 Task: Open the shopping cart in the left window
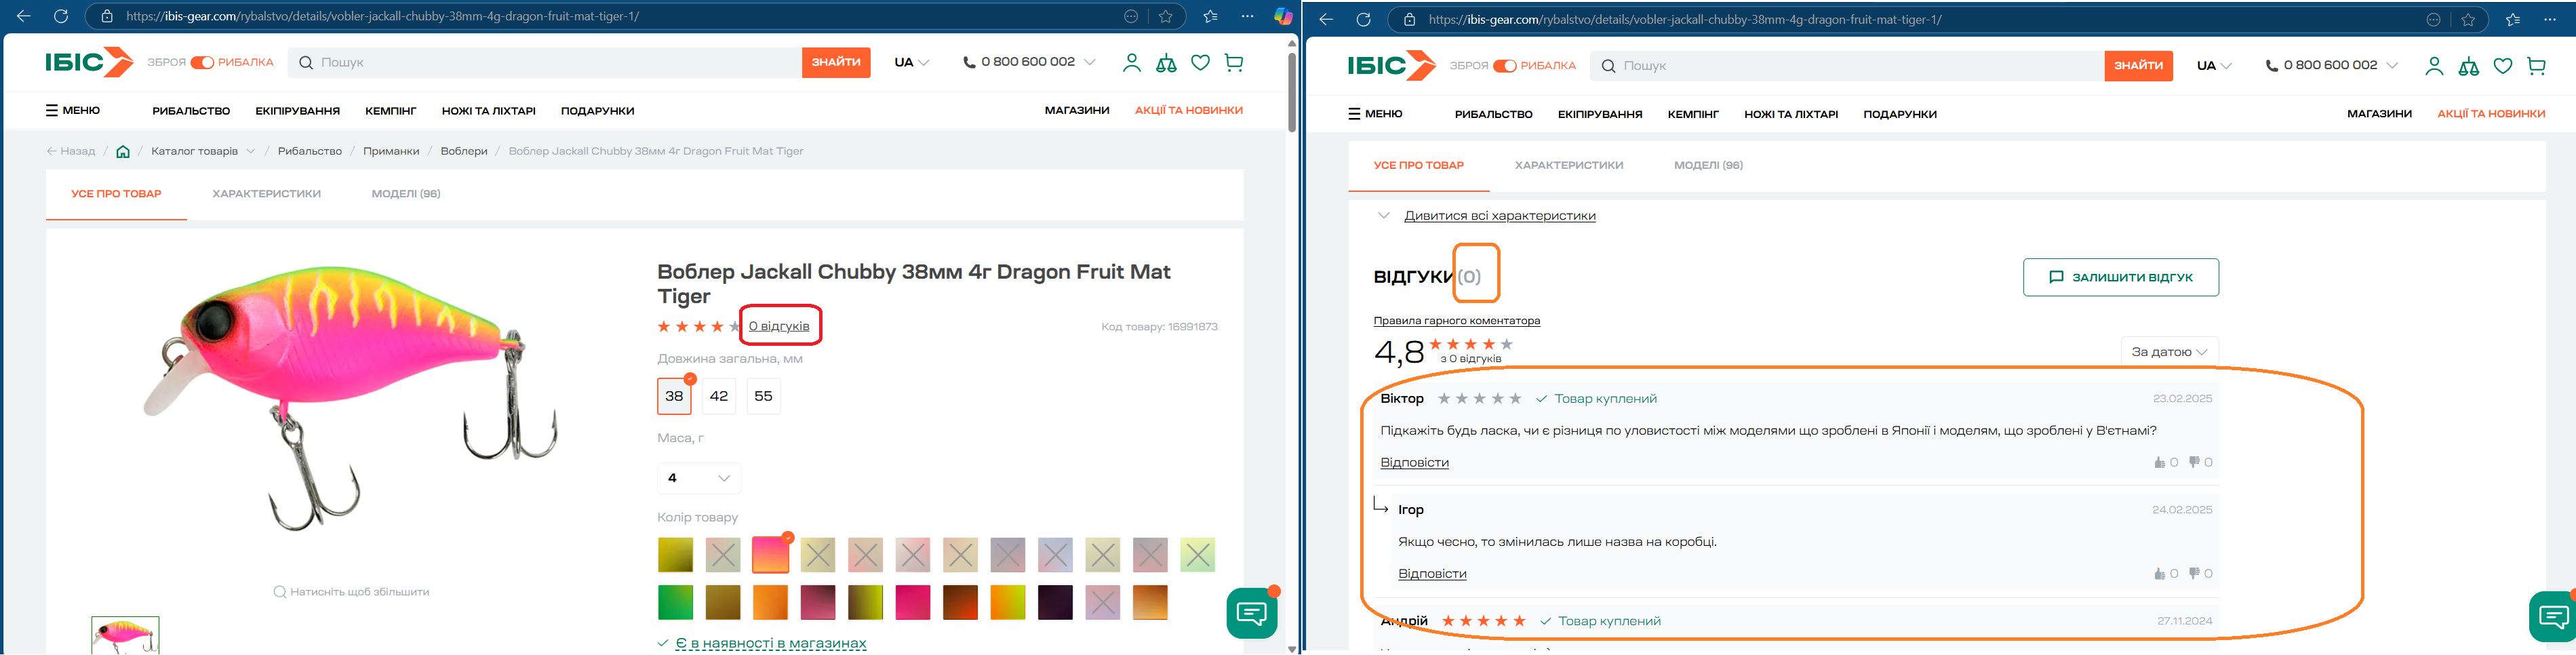pyautogui.click(x=1234, y=63)
